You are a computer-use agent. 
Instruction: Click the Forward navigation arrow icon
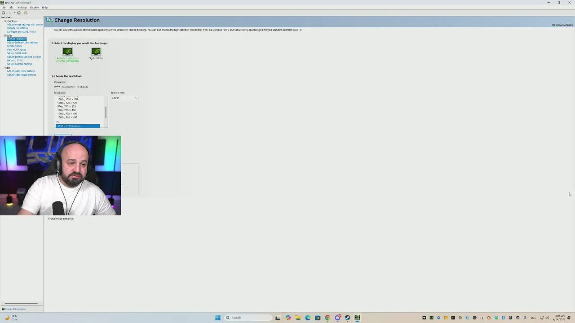tap(18, 13)
